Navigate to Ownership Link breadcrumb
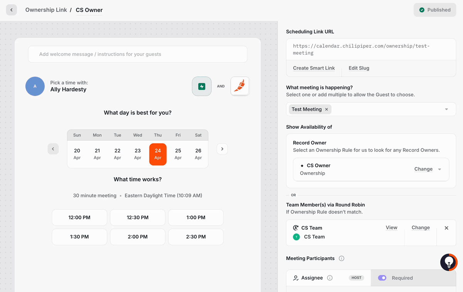The height and width of the screenshot is (292, 463). coord(46,10)
